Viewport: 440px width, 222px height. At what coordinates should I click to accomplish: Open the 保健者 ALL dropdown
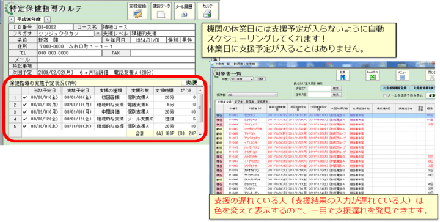[252, 95]
